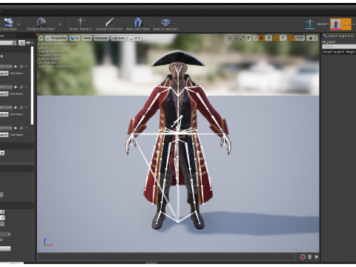356x267 pixels.
Task: Open the scale snap 0.25 dropdown
Action: [300, 38]
